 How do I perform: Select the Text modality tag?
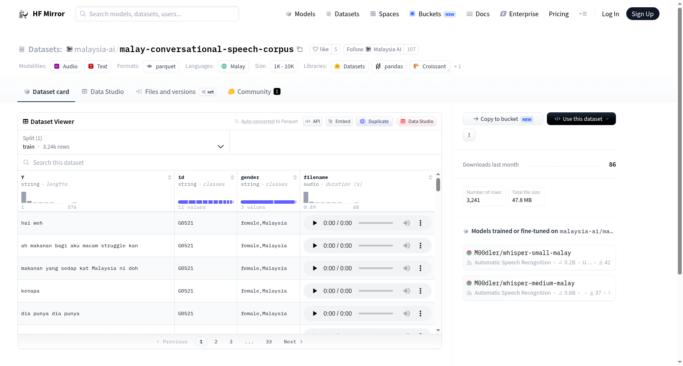point(98,66)
